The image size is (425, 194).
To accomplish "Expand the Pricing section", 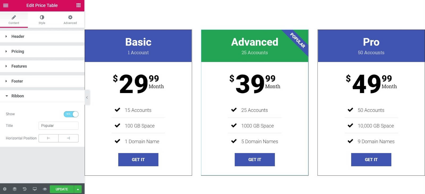I will pyautogui.click(x=18, y=51).
